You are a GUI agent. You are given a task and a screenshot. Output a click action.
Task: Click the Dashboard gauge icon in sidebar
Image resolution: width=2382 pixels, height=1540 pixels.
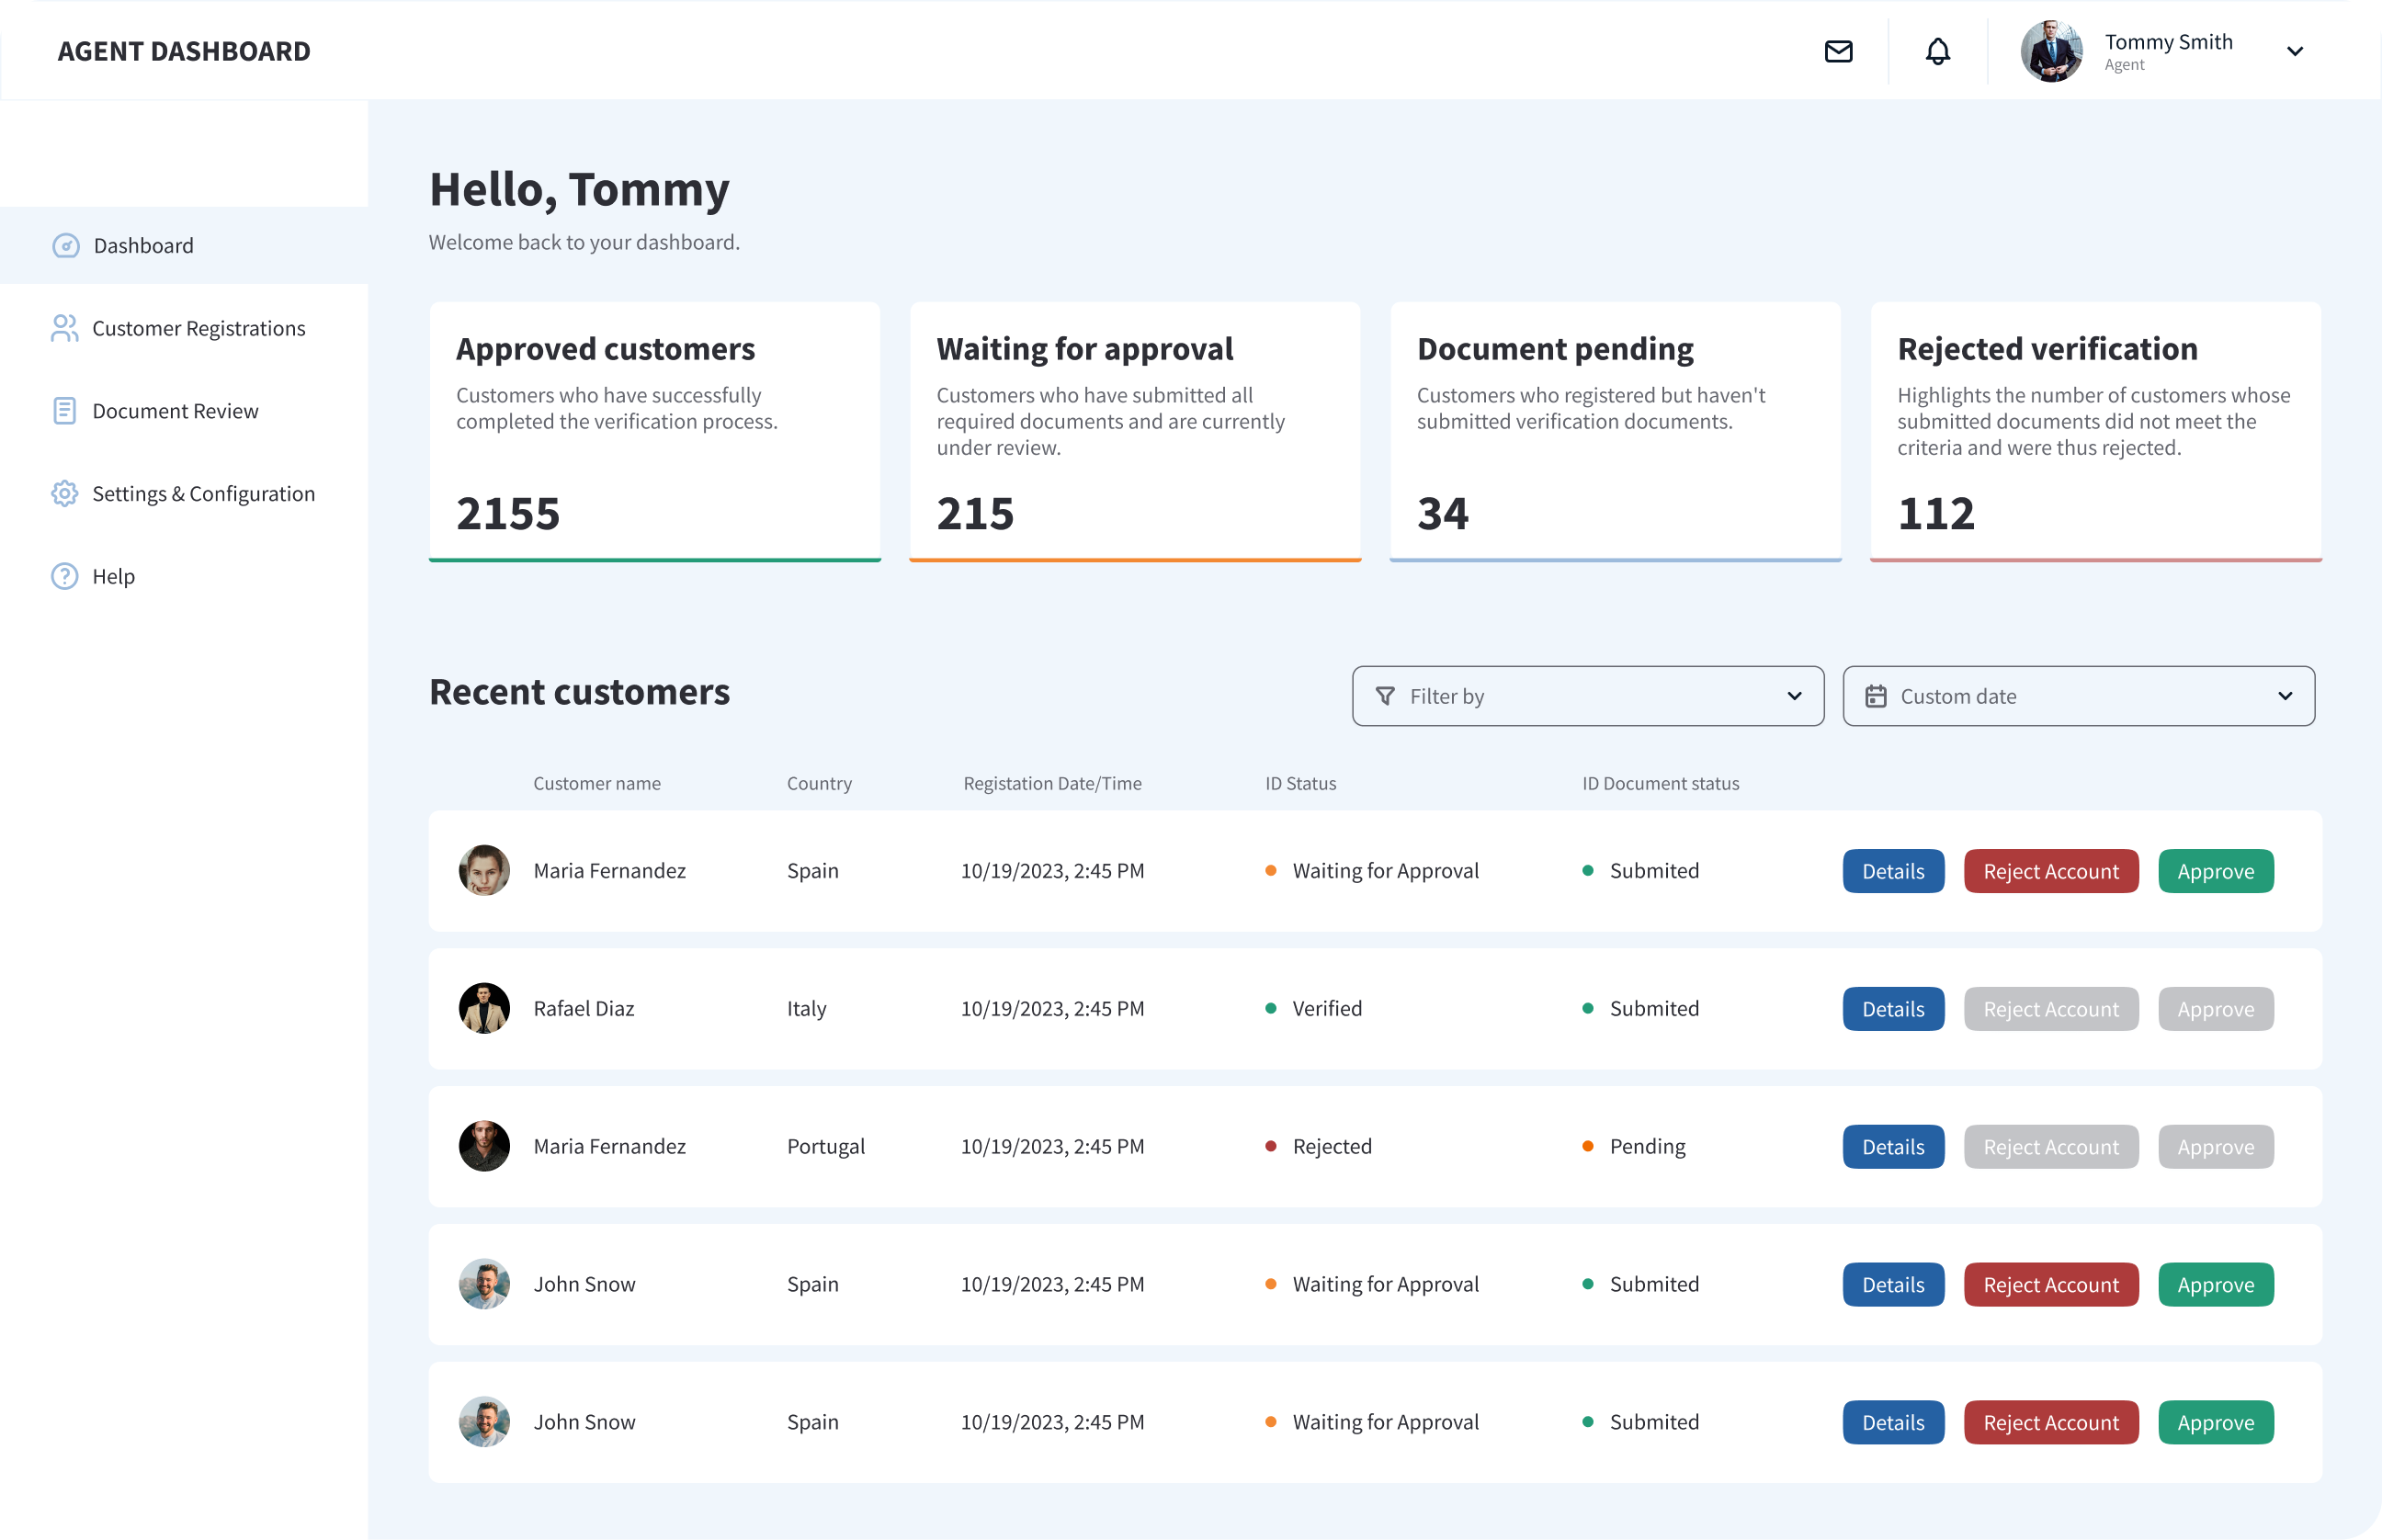pos(66,246)
